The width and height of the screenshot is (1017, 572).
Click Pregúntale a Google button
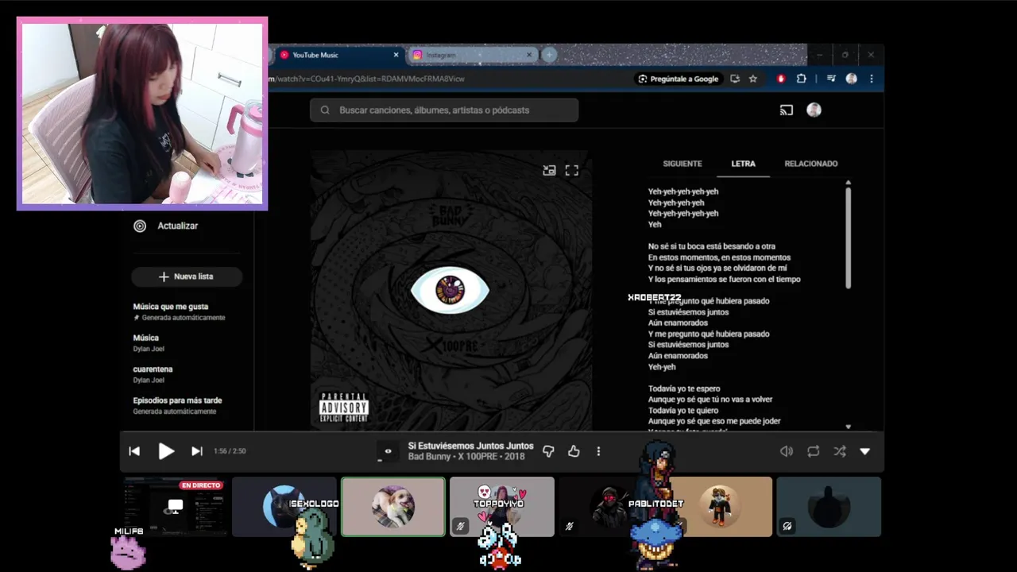pos(678,79)
